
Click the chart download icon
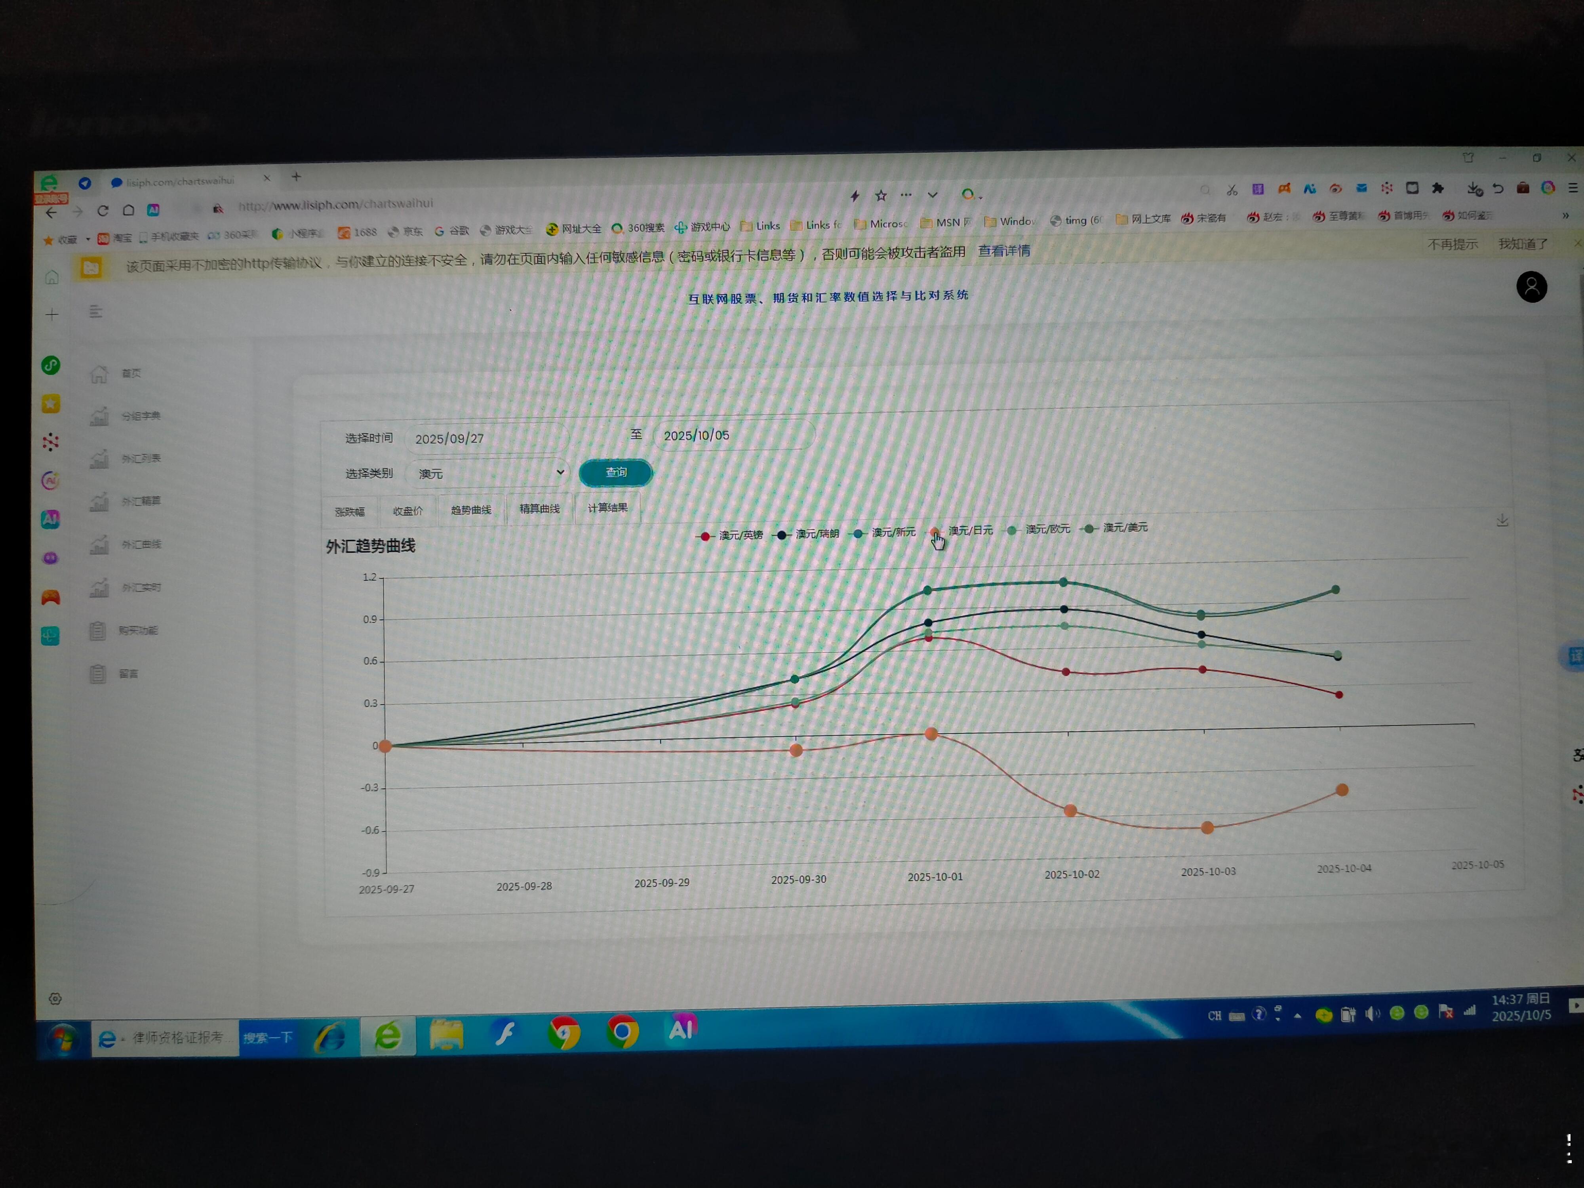pos(1502,520)
